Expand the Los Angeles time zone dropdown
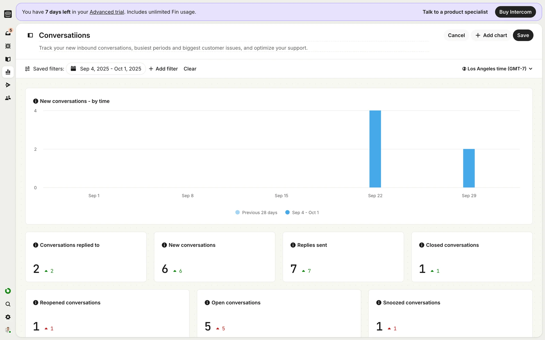This screenshot has width=545, height=340. (x=497, y=69)
